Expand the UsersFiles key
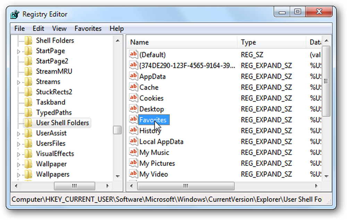347x220 pixels. tap(19, 144)
